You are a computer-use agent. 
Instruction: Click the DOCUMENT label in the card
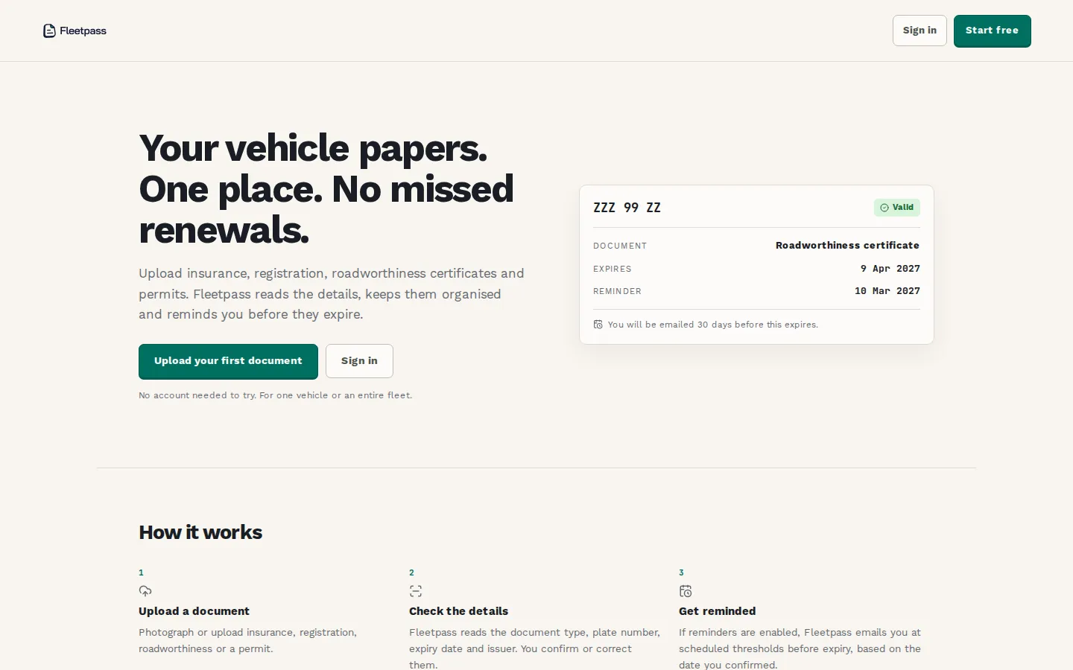tap(620, 246)
